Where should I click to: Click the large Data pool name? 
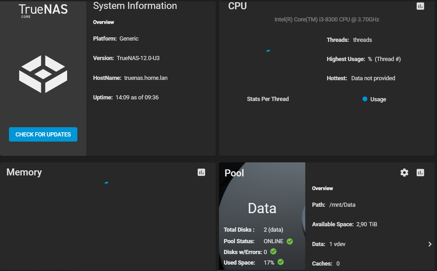262,208
